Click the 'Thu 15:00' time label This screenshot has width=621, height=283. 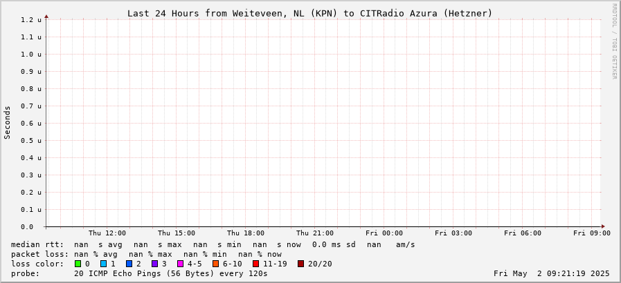click(x=177, y=233)
